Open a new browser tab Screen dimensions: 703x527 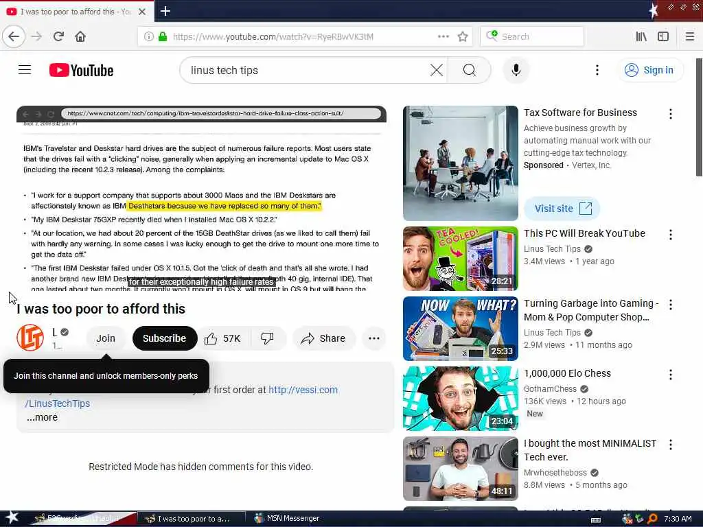(165, 11)
